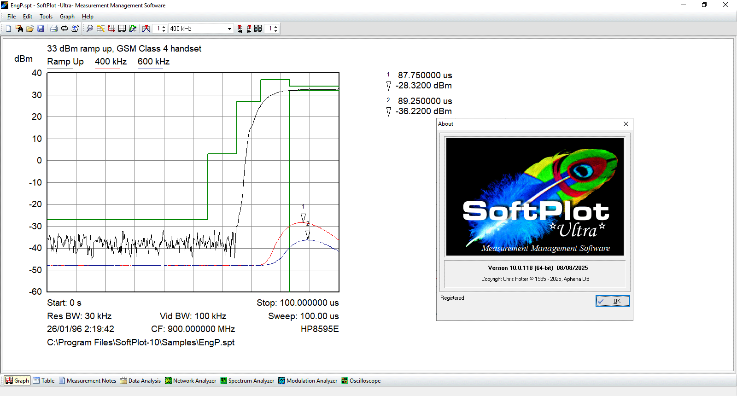Viewport: 737px width, 396px height.
Task: Click the 400 kHz trace label
Action: (111, 62)
